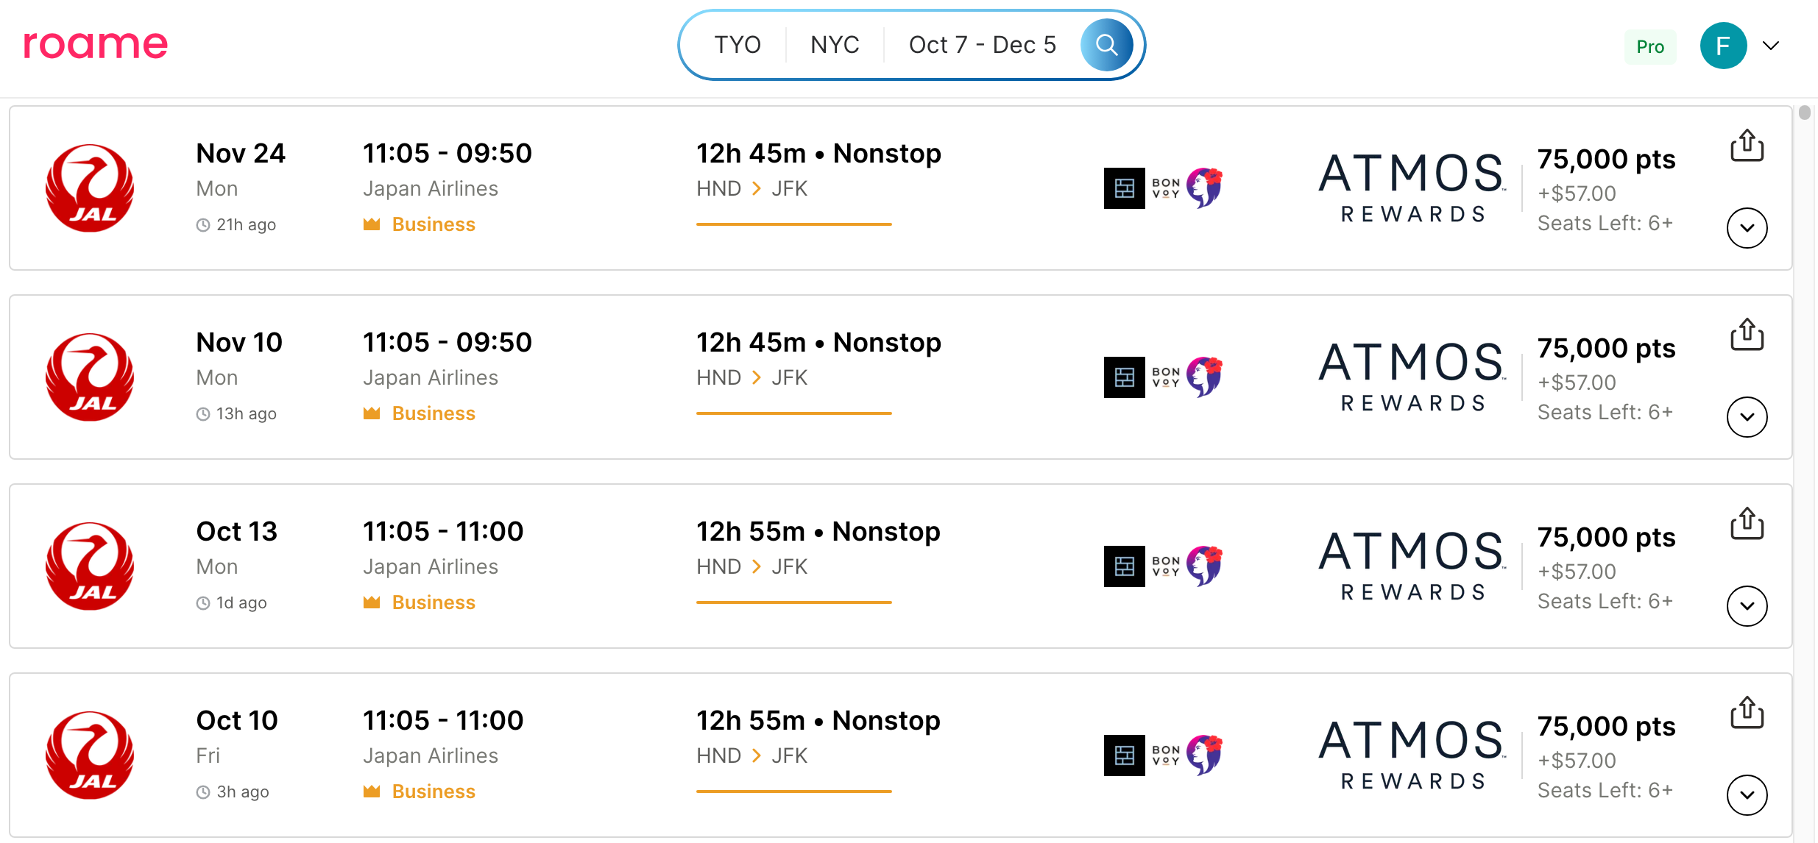This screenshot has height=843, width=1818.
Task: Expand details for Nov 10 flight
Action: [x=1747, y=417]
